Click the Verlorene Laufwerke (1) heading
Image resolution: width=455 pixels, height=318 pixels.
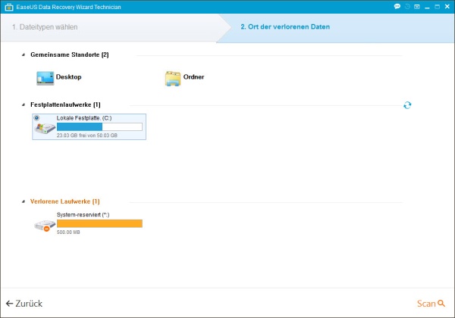click(x=64, y=201)
